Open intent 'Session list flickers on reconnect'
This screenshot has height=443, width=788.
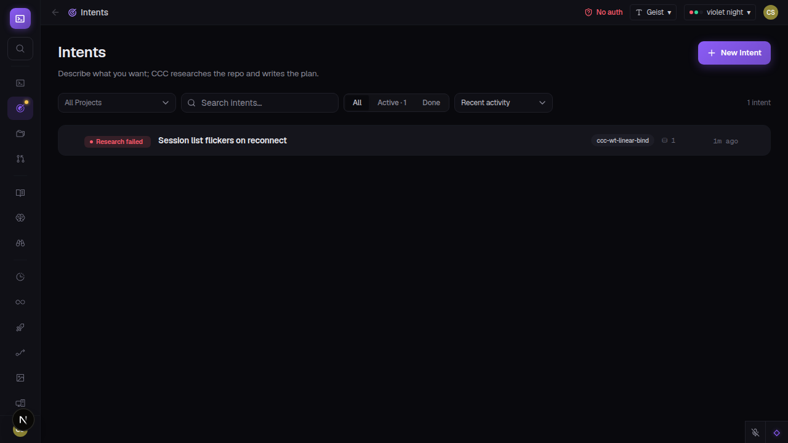[x=414, y=140]
